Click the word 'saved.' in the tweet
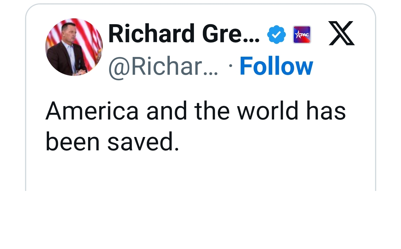The height and width of the screenshot is (249, 401). [x=143, y=142]
